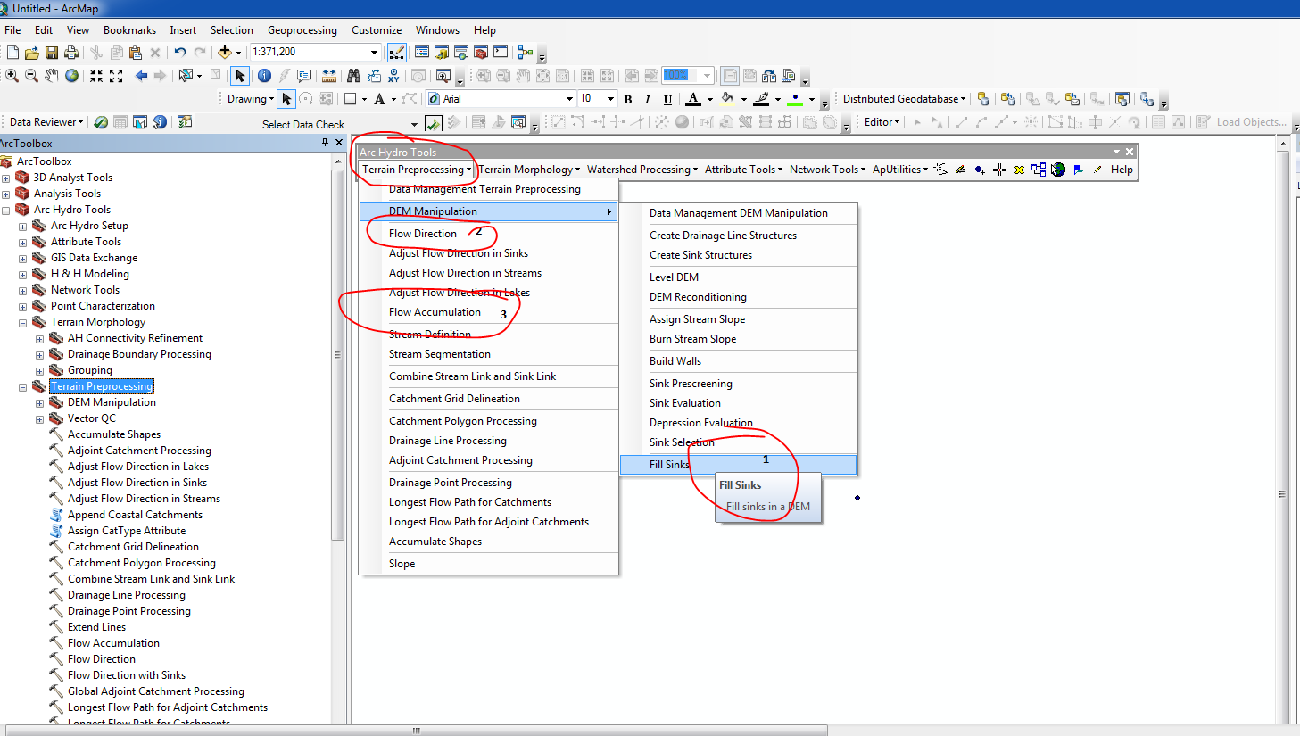Screen dimensions: 1300x736
Task: Click the Fixed Zoom In icon
Action: tap(96, 76)
